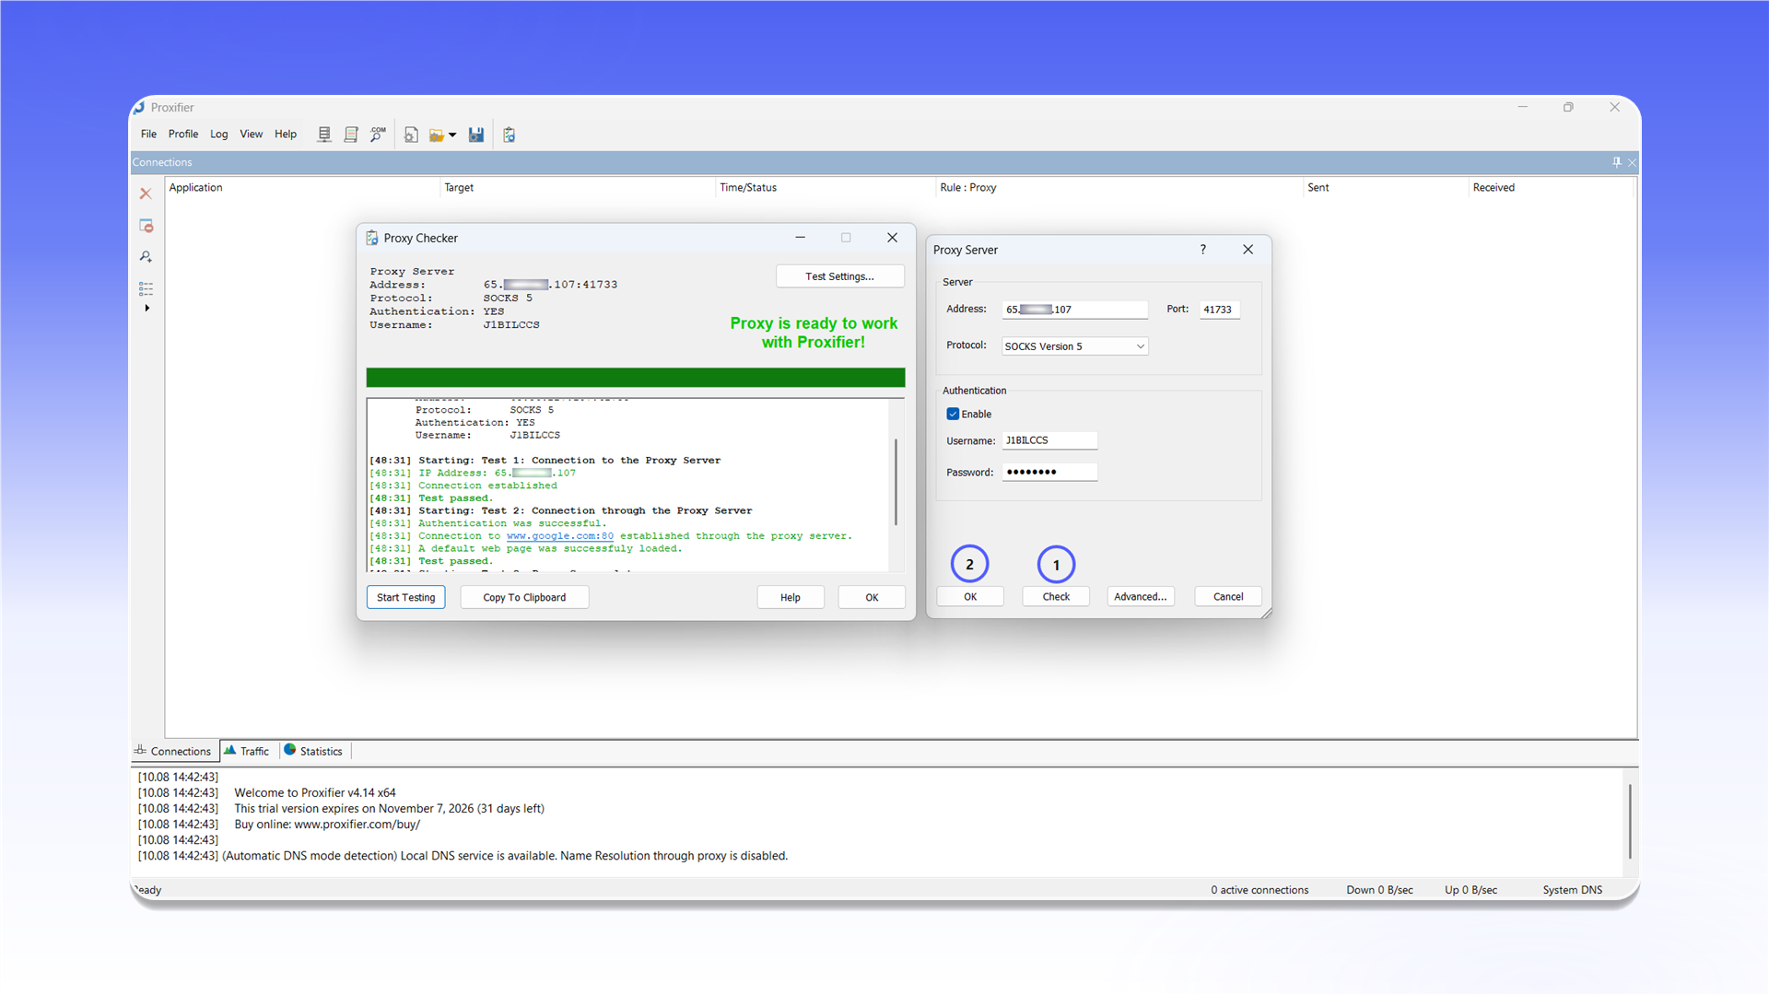Click Open Profile folder icon
1769x995 pixels.
437,135
